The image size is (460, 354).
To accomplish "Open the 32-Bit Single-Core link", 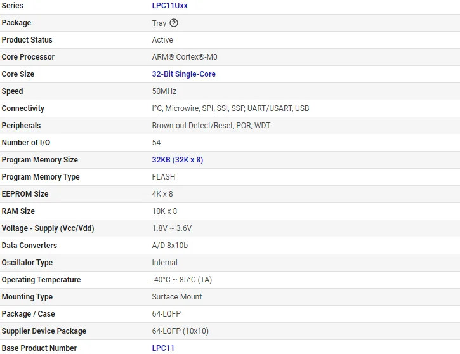I will point(183,74).
